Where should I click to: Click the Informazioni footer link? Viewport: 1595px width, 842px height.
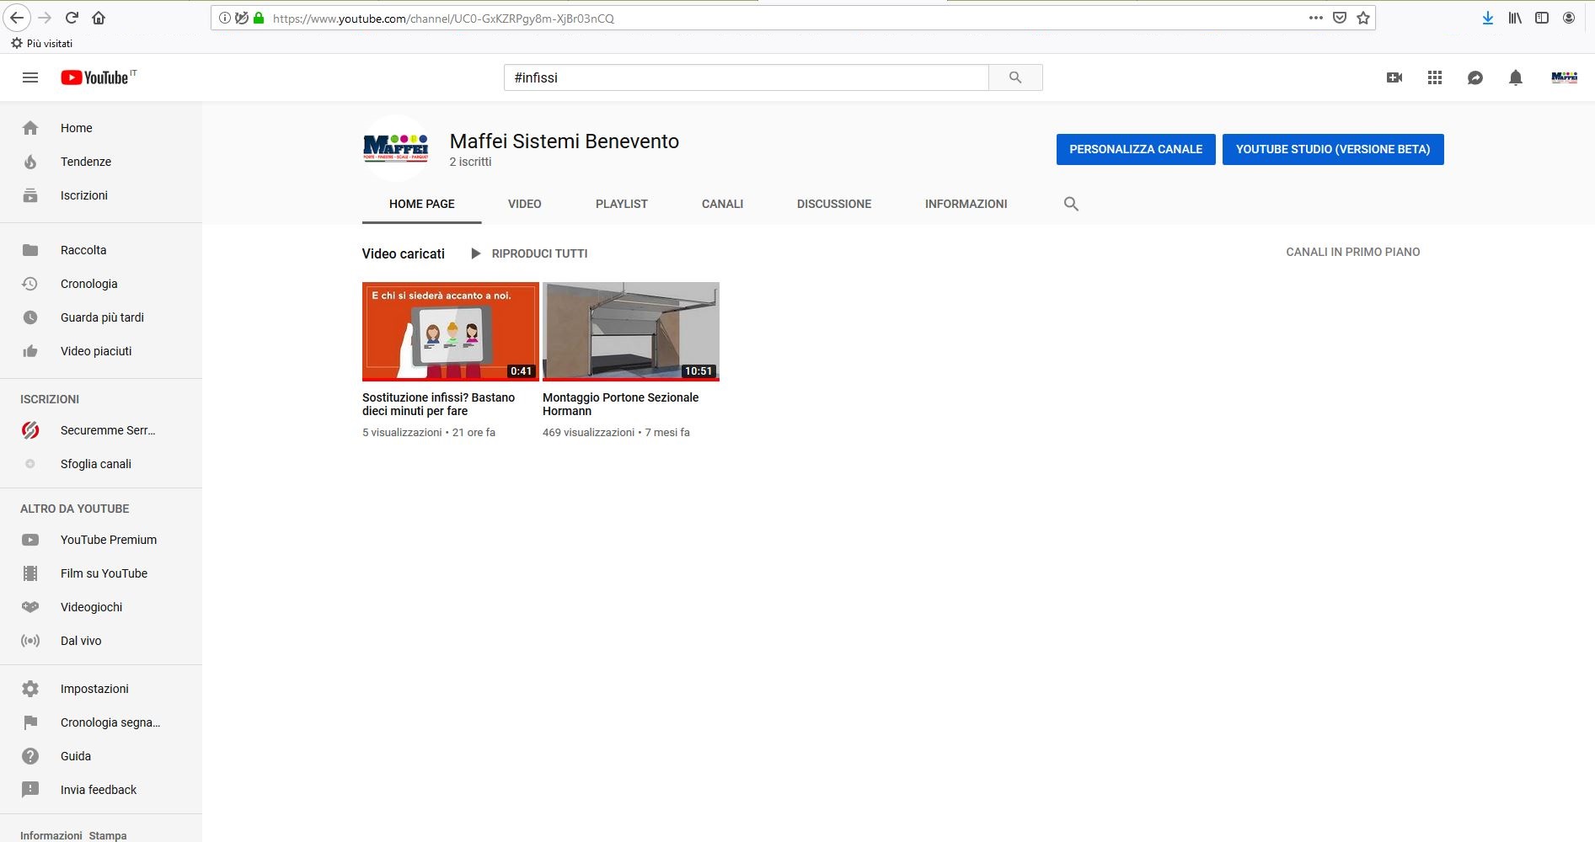(51, 835)
